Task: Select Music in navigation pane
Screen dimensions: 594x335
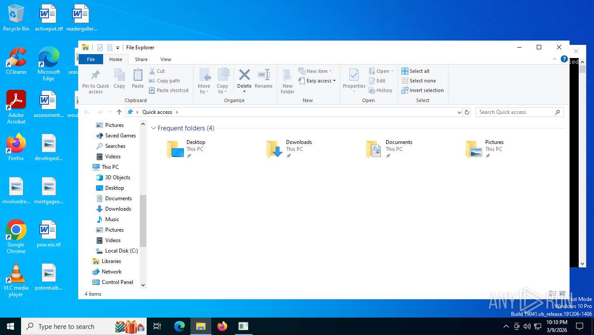Action: (x=107, y=219)
